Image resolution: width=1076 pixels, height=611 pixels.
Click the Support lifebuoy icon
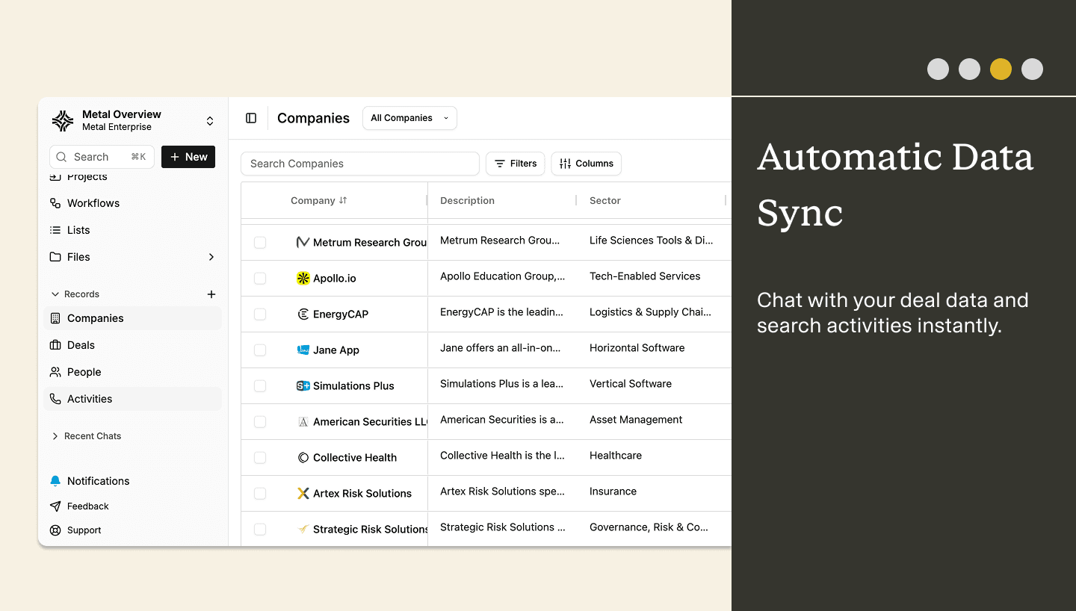[55, 530]
